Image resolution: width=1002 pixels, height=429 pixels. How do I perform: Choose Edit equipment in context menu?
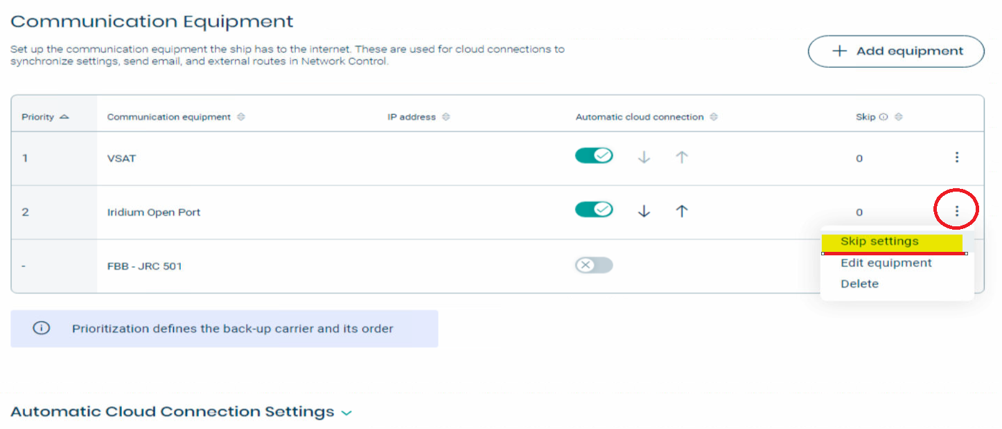(886, 263)
